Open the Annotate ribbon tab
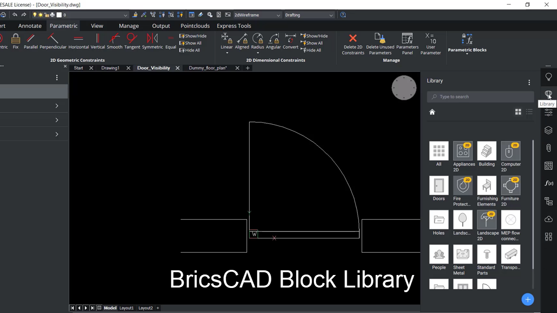The width and height of the screenshot is (557, 313). point(29,26)
